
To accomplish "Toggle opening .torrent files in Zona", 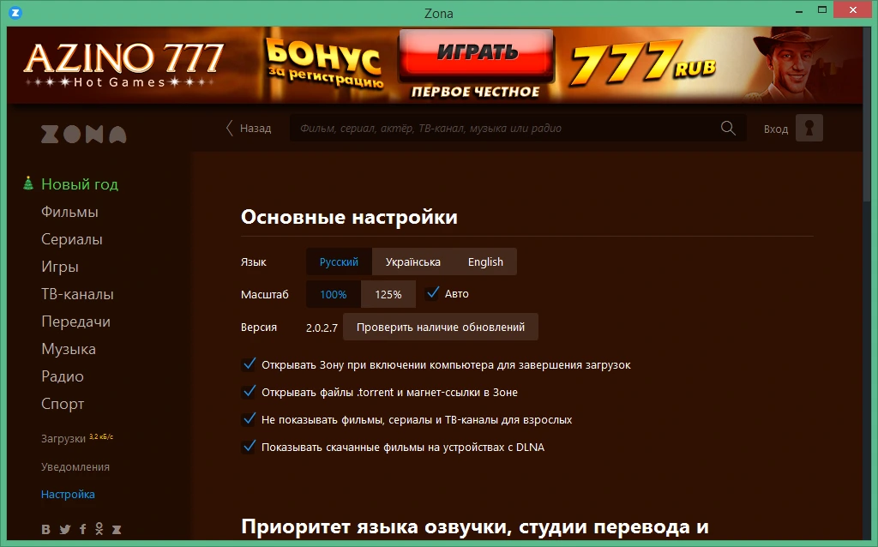I will (x=249, y=392).
